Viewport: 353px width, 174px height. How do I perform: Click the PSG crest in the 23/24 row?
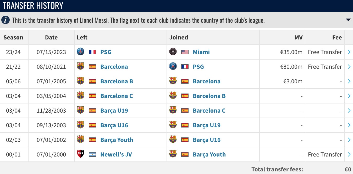[x=80, y=52]
